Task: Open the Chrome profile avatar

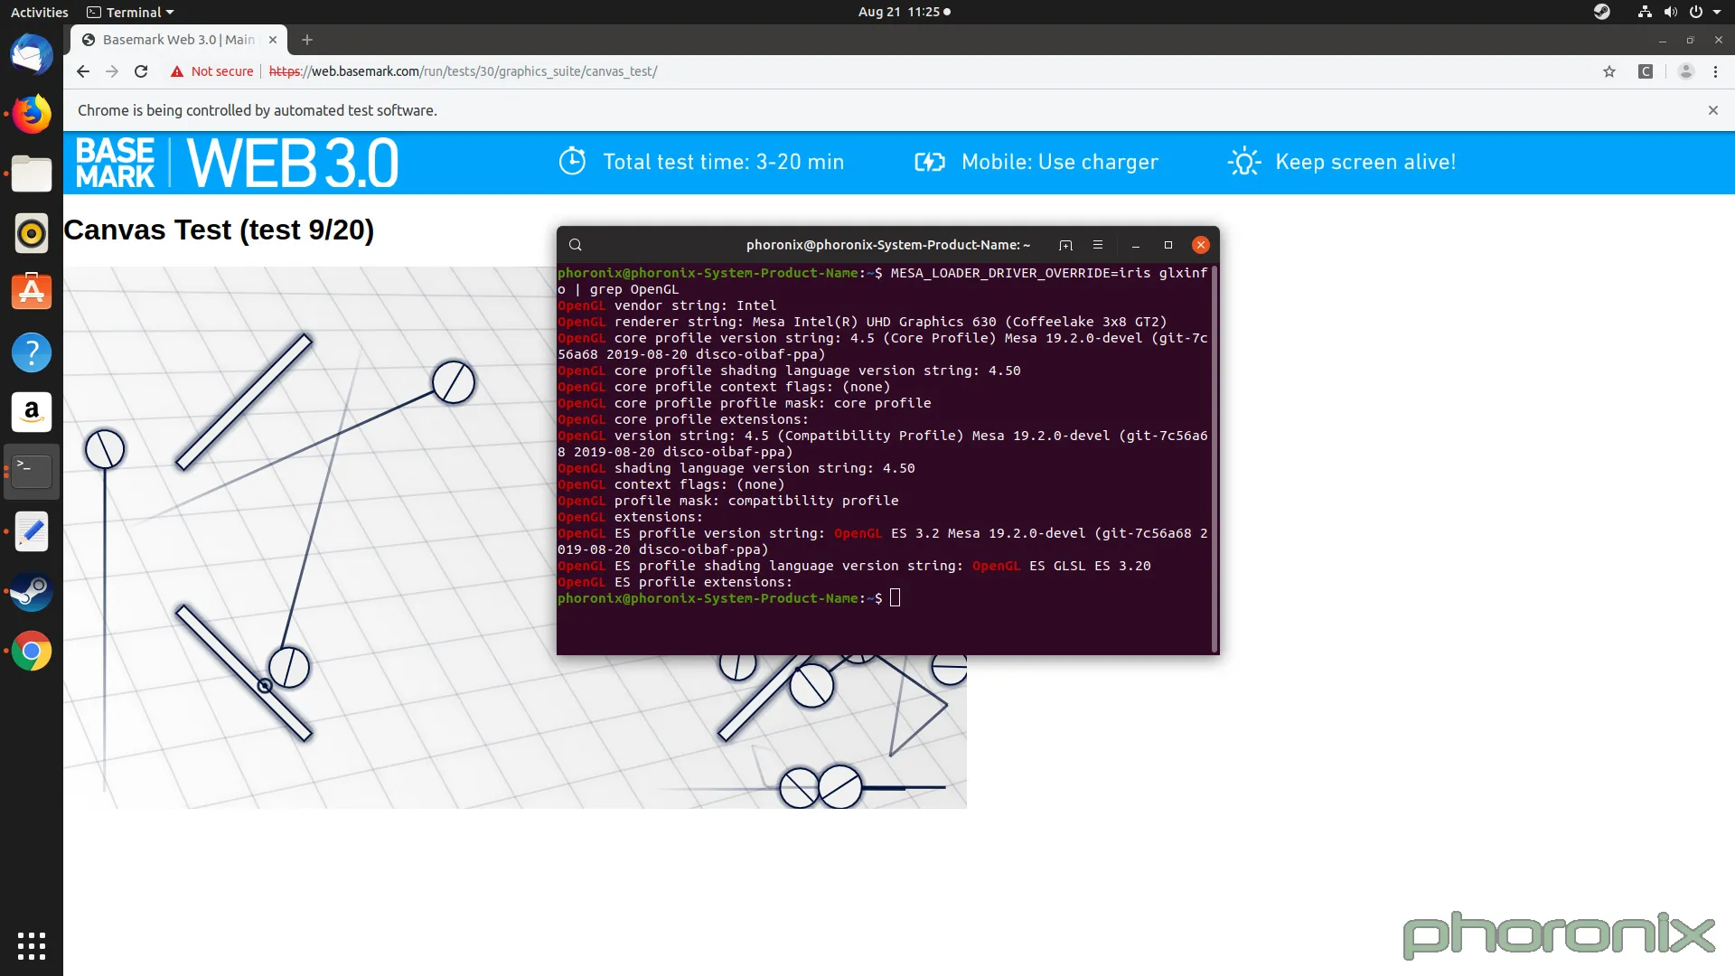Action: coord(1685,71)
